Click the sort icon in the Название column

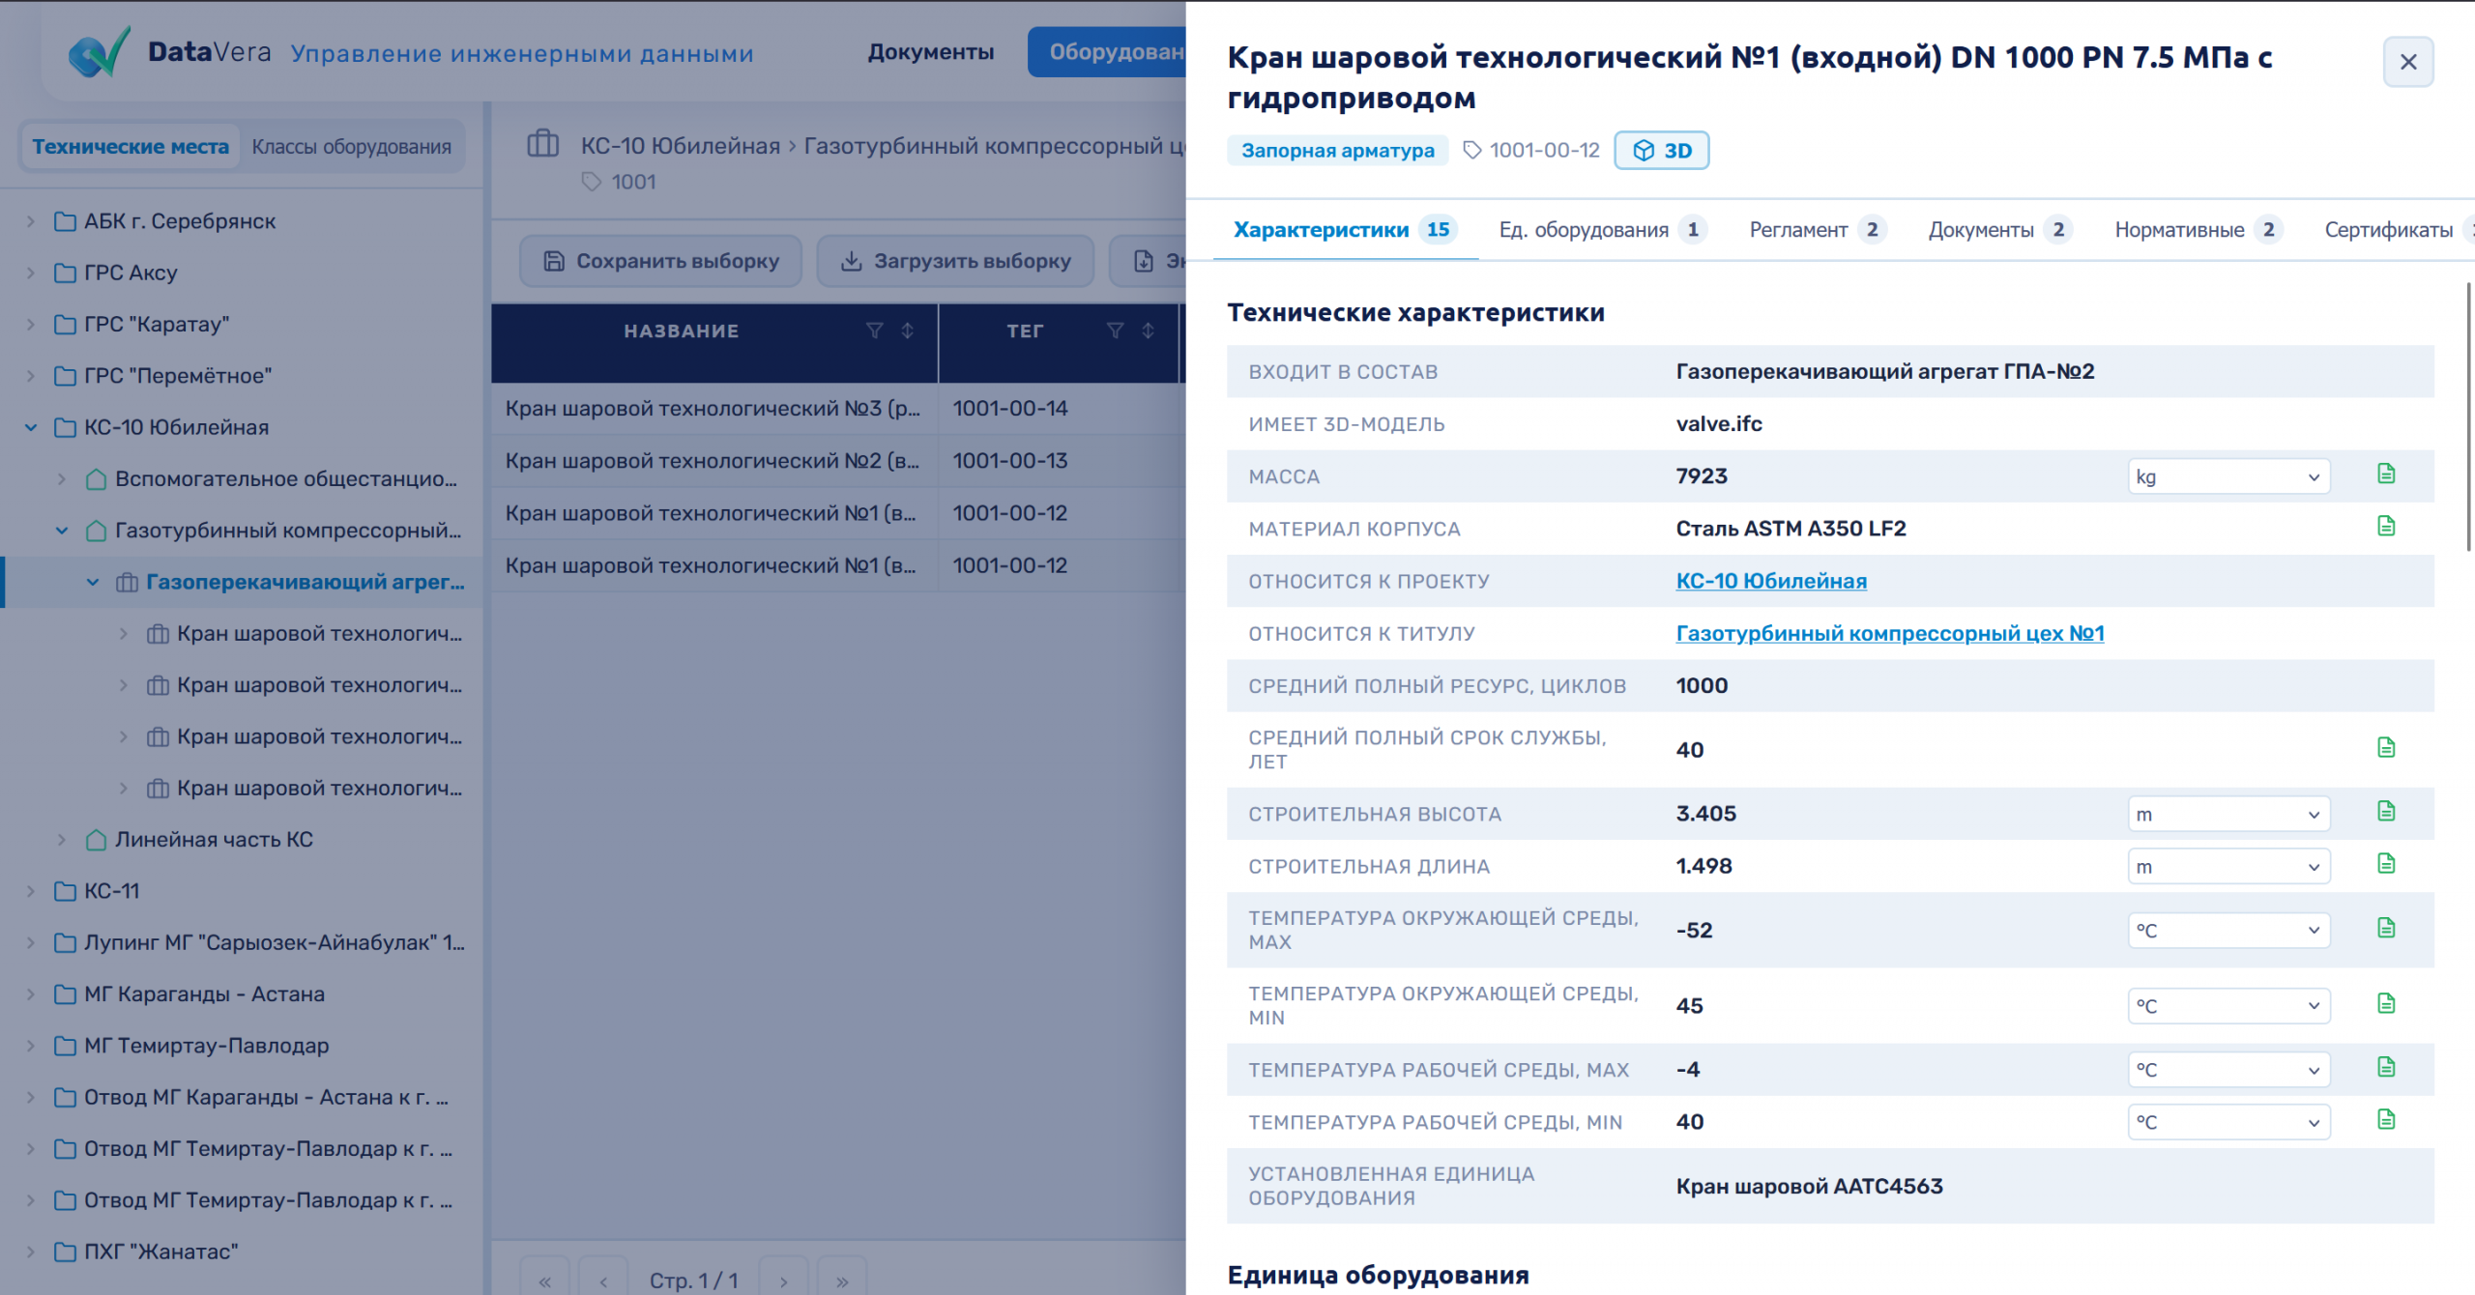(907, 331)
